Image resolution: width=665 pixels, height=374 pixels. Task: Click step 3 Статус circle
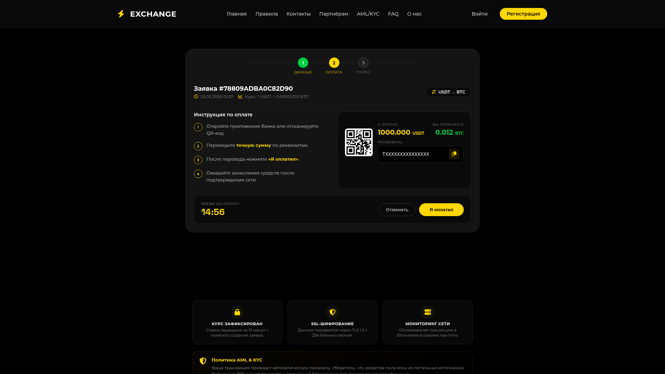[x=363, y=63]
